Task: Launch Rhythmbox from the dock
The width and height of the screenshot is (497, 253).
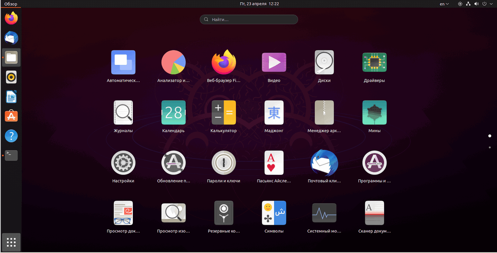Action: pyautogui.click(x=11, y=77)
